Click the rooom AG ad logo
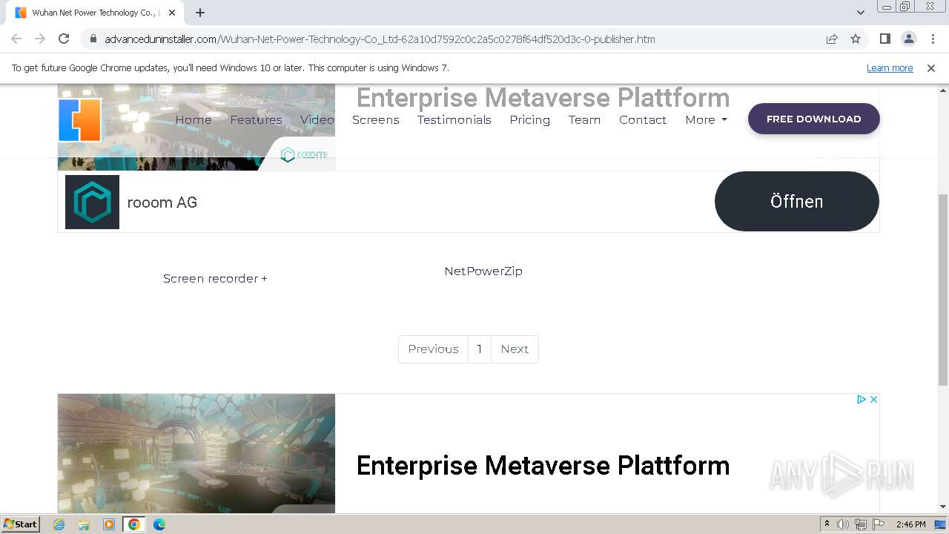This screenshot has height=534, width=949. tap(92, 202)
